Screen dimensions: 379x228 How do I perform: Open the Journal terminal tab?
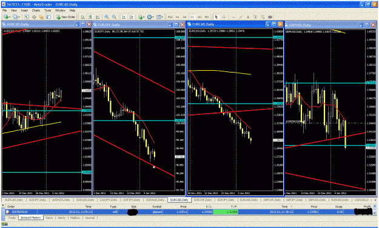point(90,218)
